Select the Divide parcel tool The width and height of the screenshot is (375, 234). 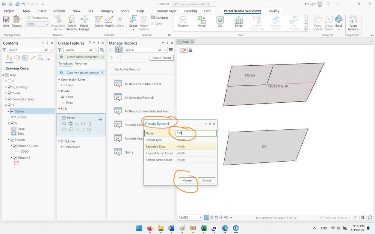239,21
